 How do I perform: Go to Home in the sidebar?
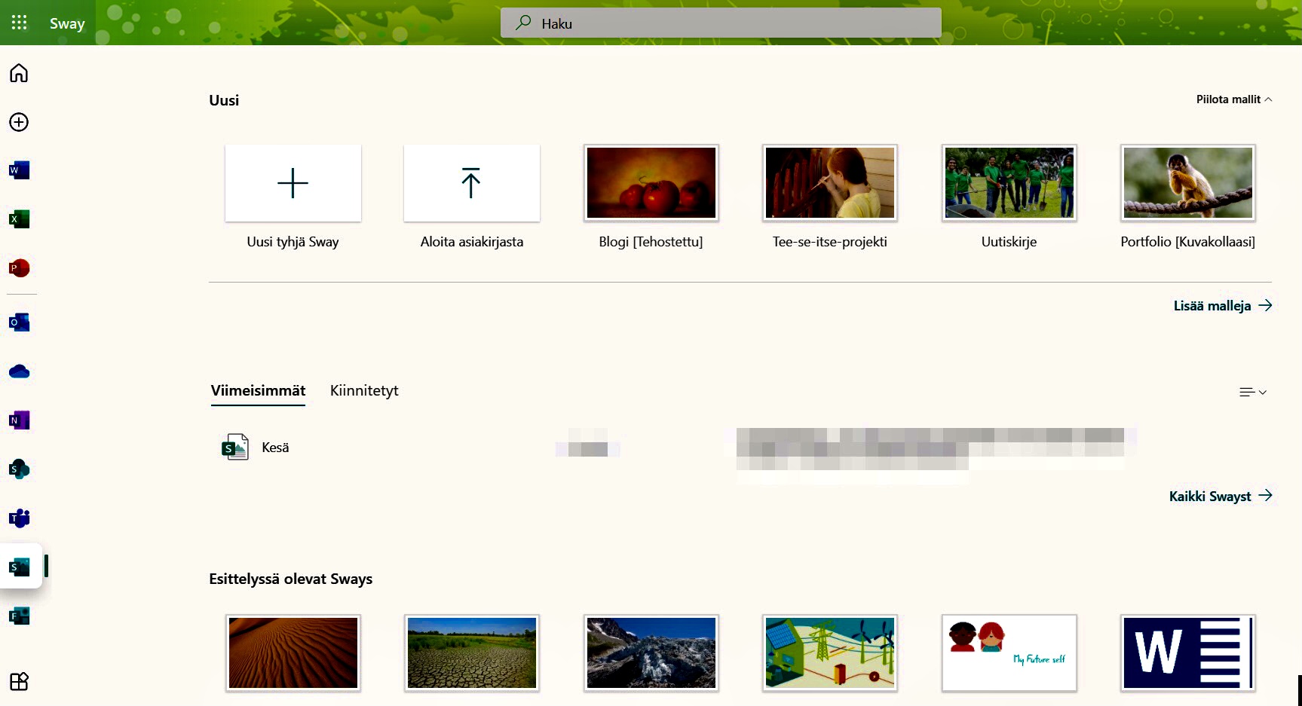click(19, 73)
